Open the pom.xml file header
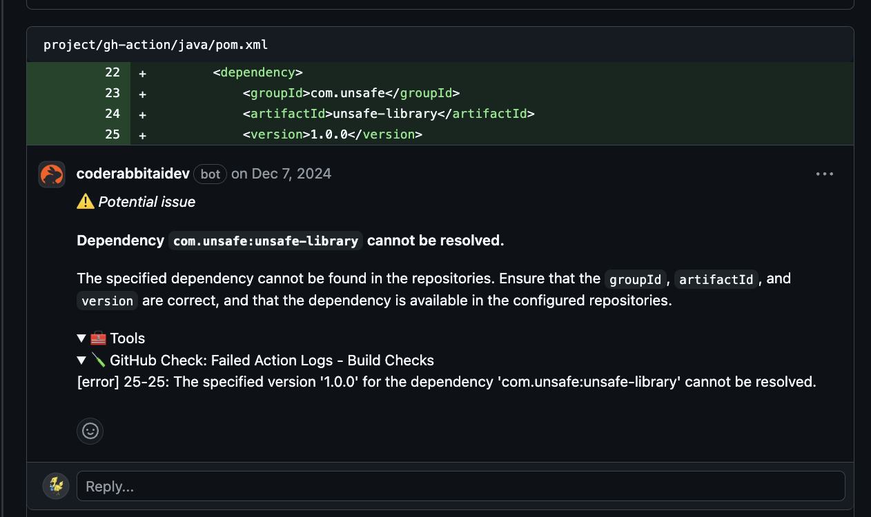This screenshot has height=517, width=871. pos(155,44)
